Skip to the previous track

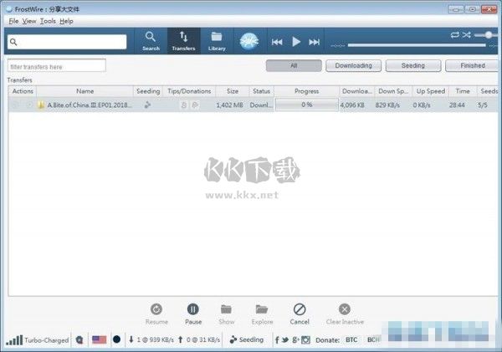(x=277, y=42)
